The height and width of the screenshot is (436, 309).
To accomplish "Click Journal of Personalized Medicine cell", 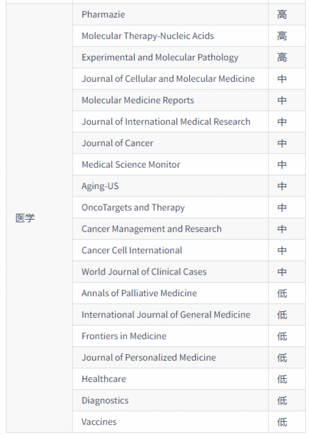I will [149, 357].
